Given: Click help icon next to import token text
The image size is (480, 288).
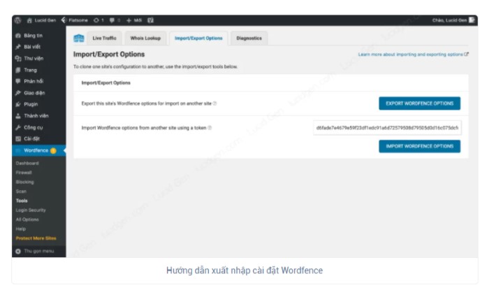Looking at the screenshot, I should point(210,128).
